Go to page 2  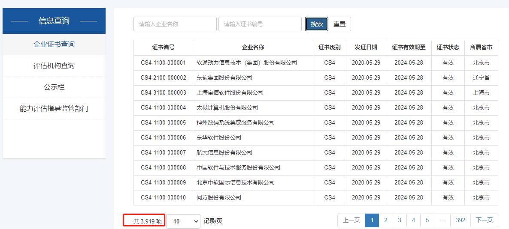386,220
